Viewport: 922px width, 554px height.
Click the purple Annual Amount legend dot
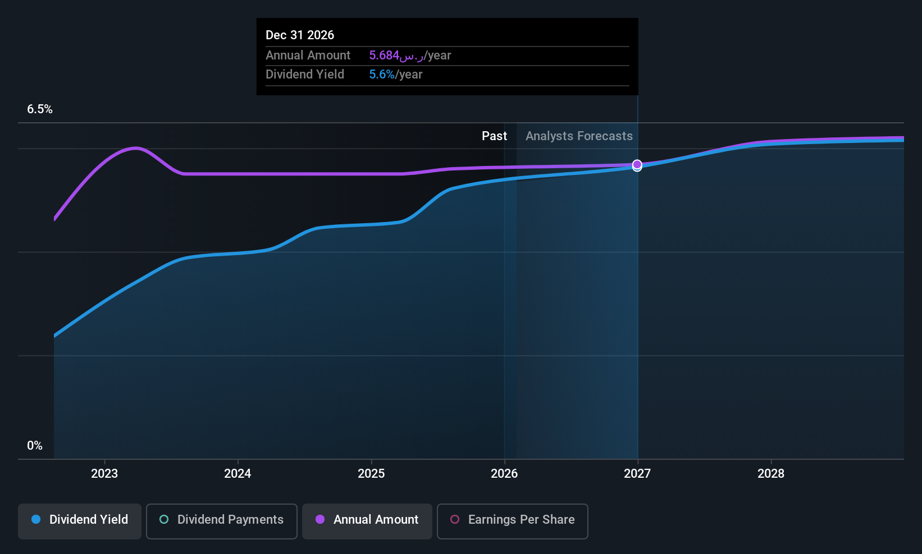coord(320,520)
